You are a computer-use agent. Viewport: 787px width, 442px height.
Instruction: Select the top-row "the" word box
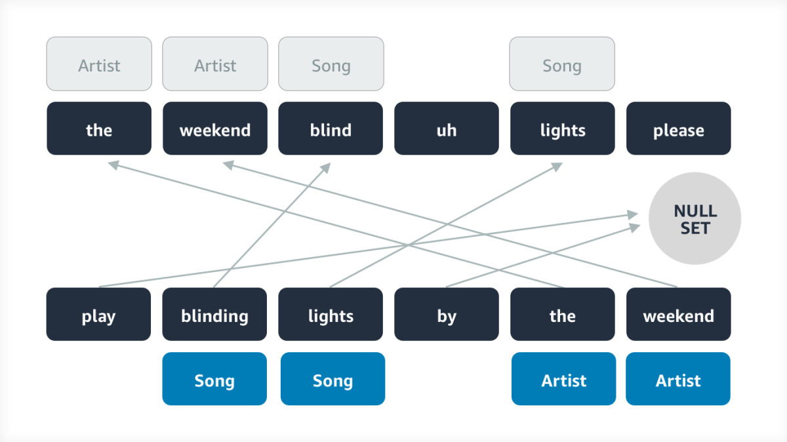click(98, 129)
